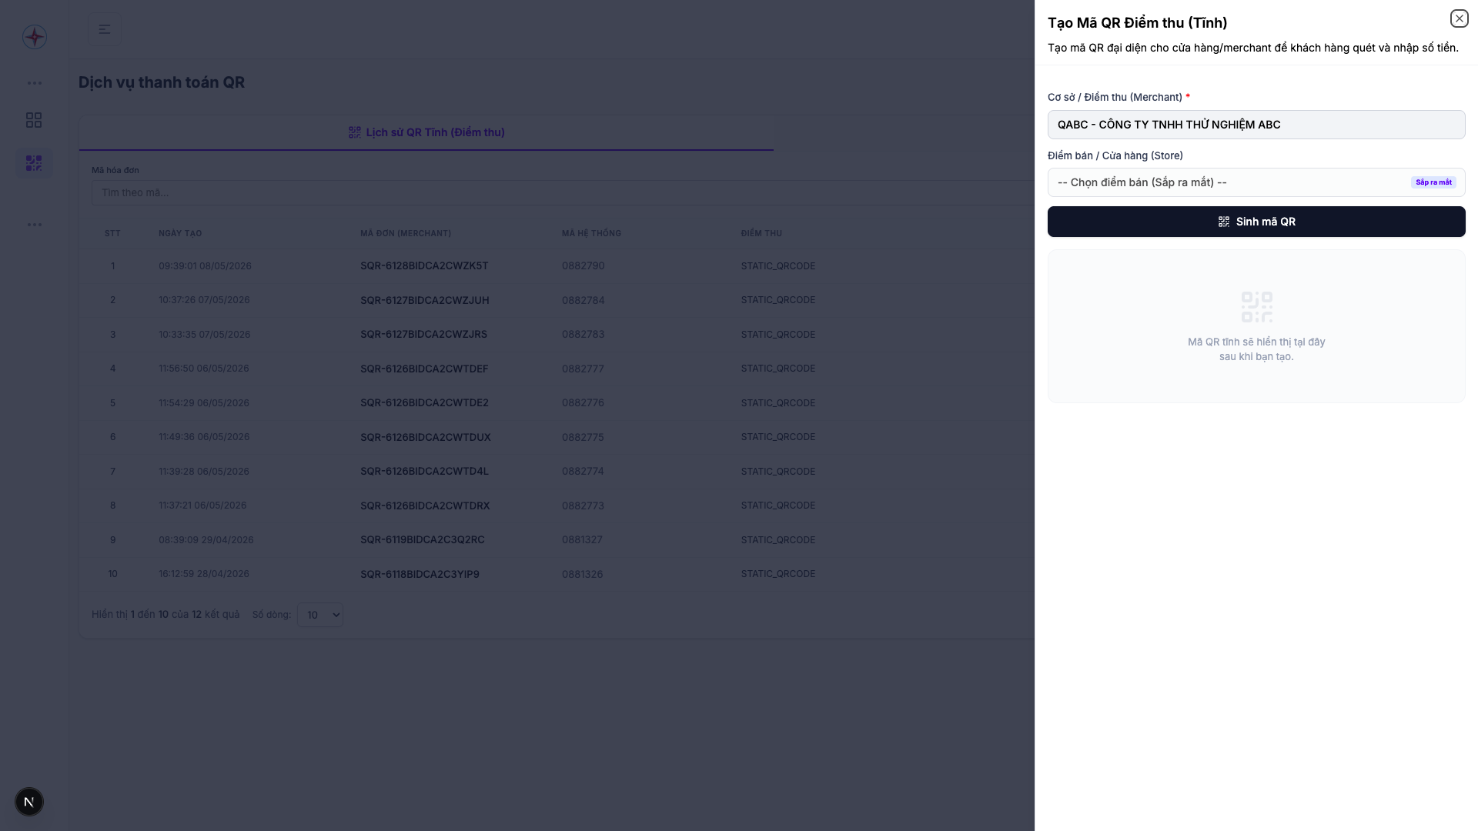Switch to Lịch sử QR Tĩnh tab
Screen dimensions: 1478x831
(426, 132)
